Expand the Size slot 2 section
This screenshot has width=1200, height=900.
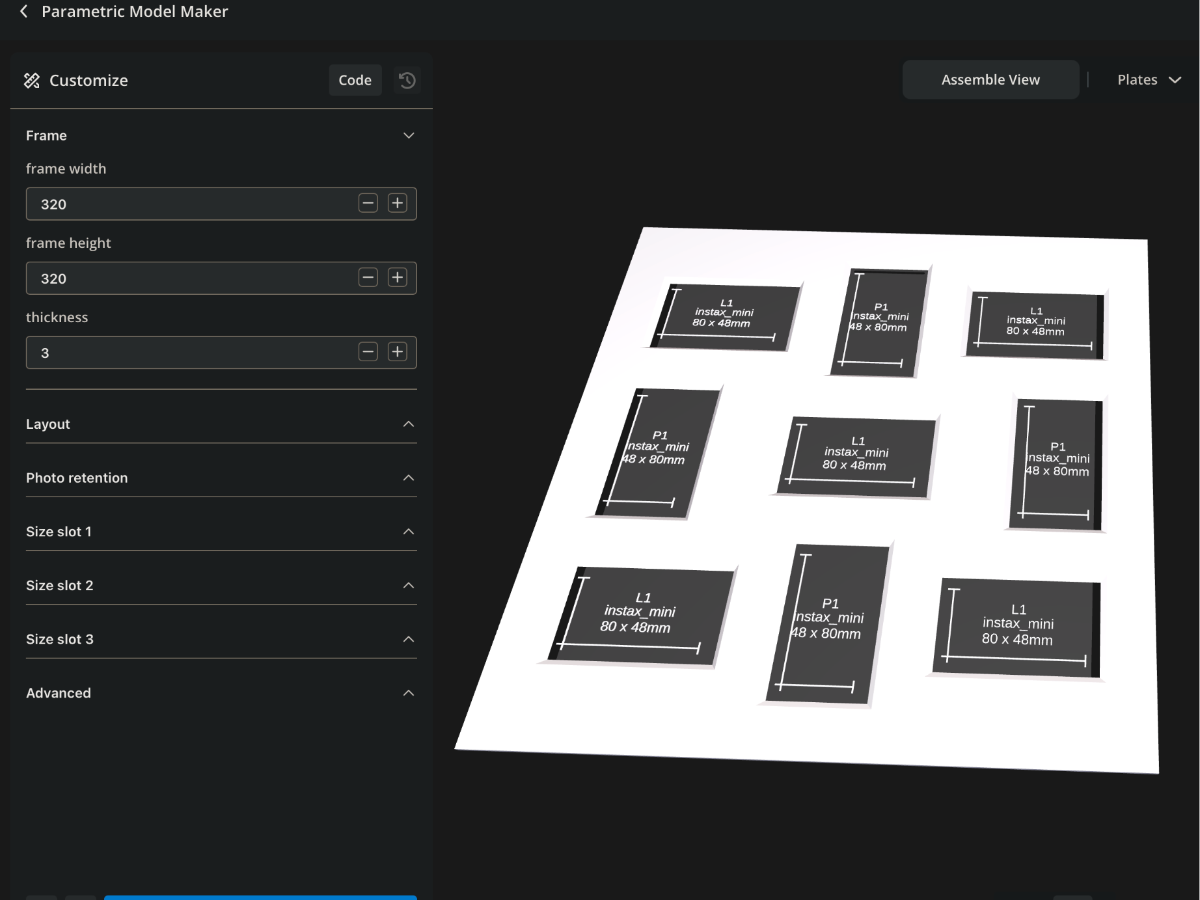(x=221, y=585)
